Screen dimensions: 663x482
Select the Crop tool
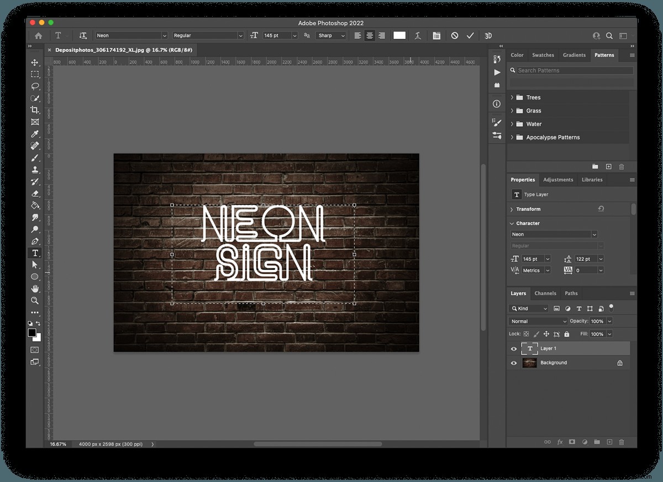35,110
